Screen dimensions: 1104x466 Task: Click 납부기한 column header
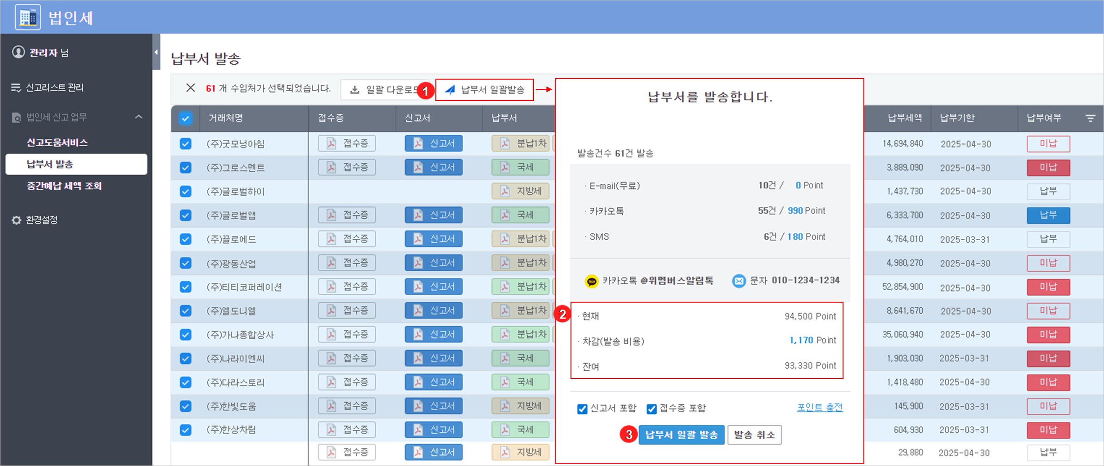(957, 118)
